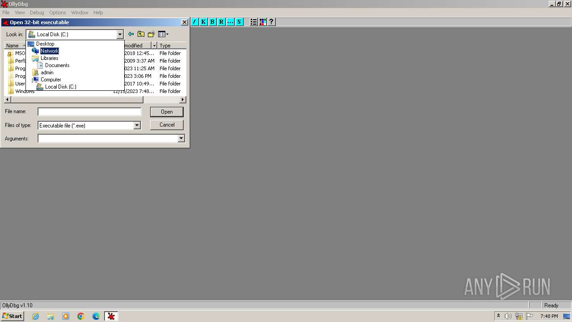Select Documents in Look in list
The height and width of the screenshot is (322, 572).
(57, 65)
